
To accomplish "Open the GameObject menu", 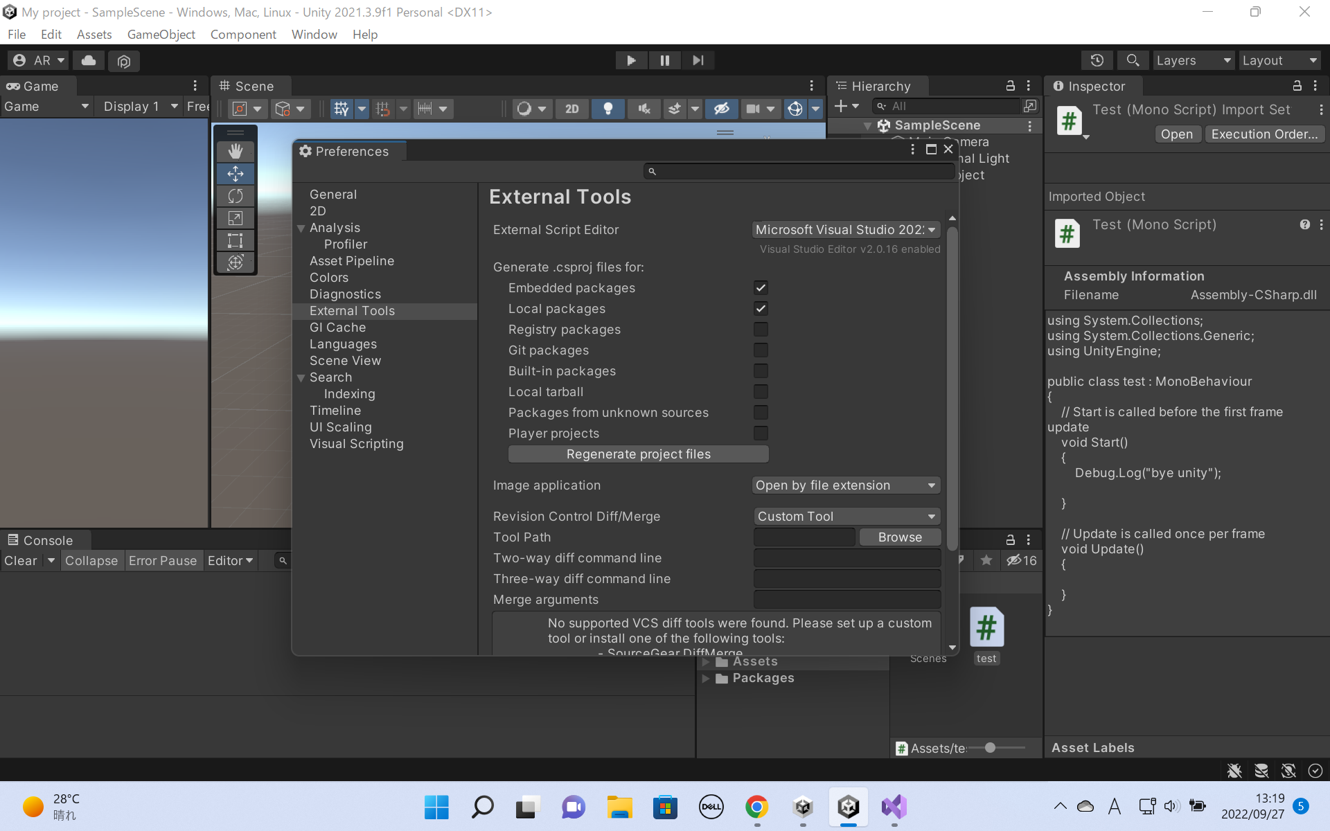I will pos(161,34).
